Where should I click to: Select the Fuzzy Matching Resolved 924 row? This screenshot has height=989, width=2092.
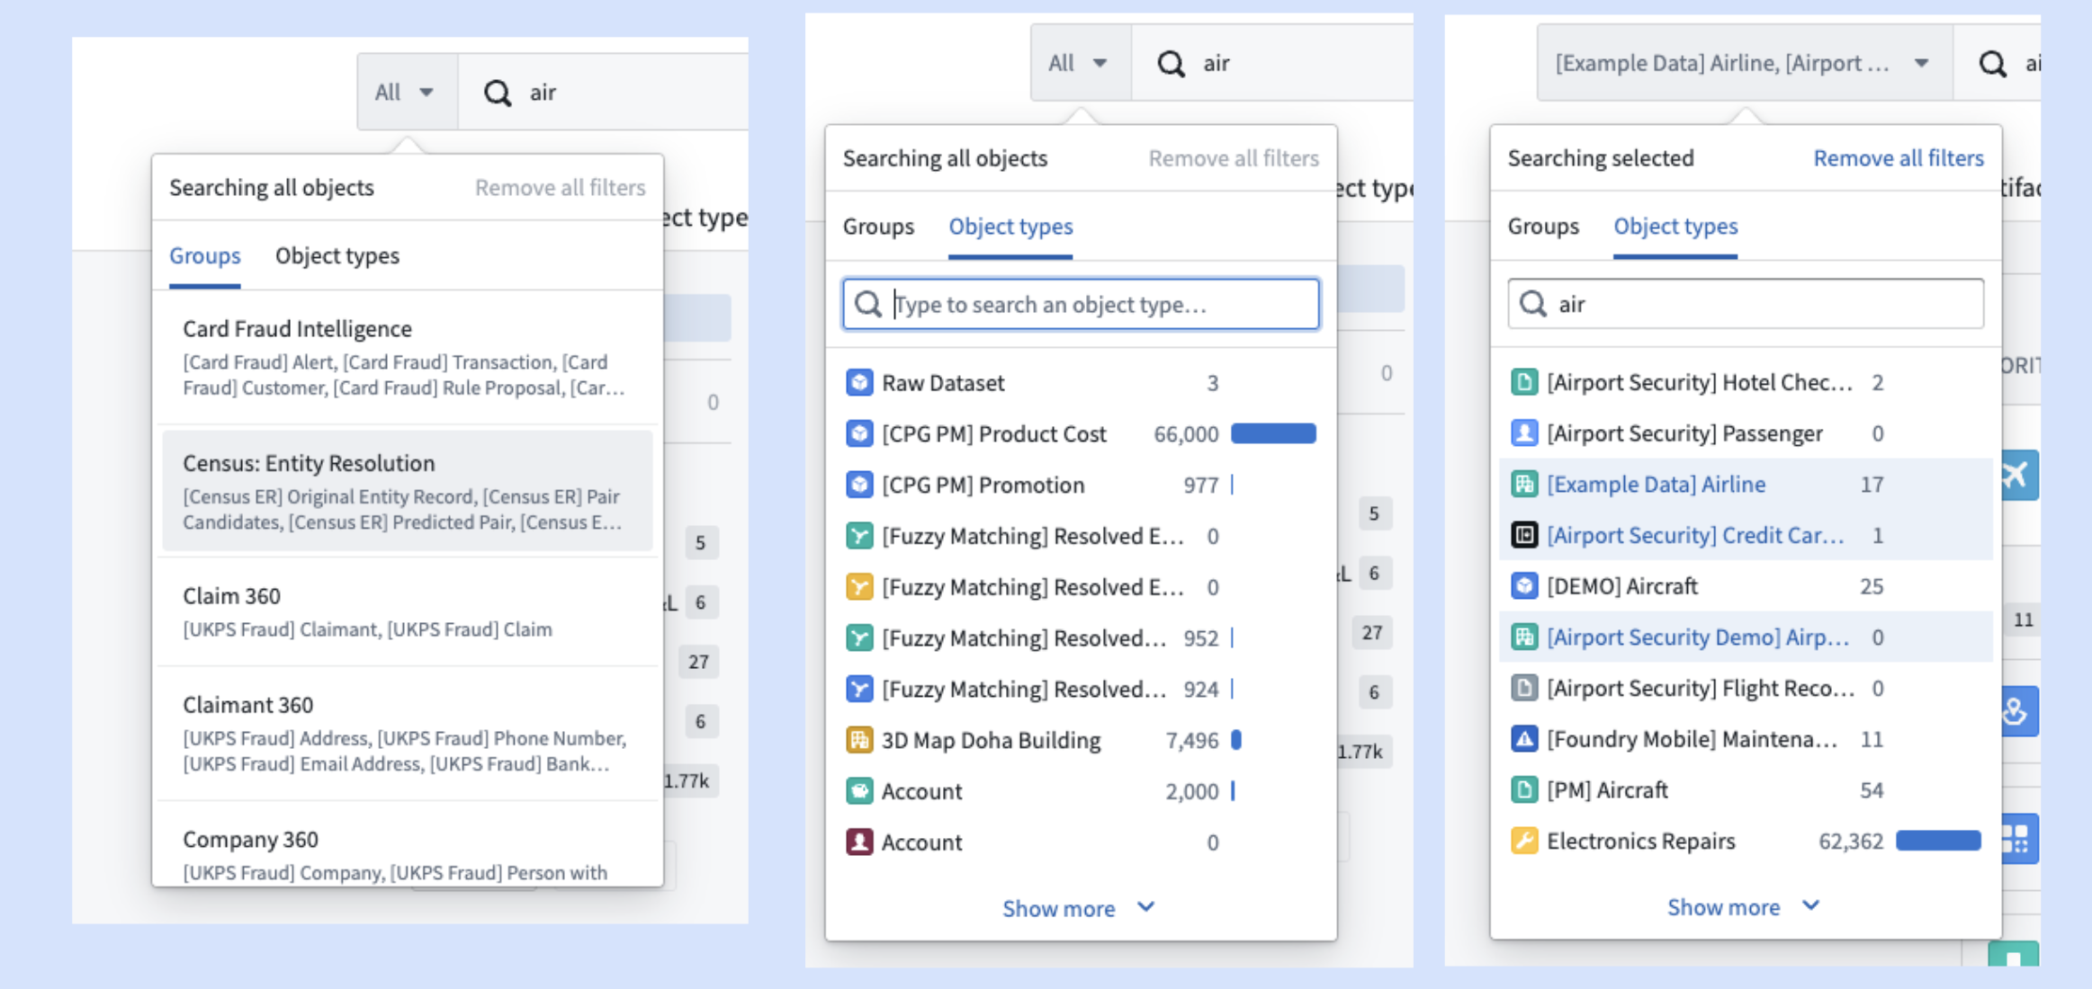tap(1081, 690)
